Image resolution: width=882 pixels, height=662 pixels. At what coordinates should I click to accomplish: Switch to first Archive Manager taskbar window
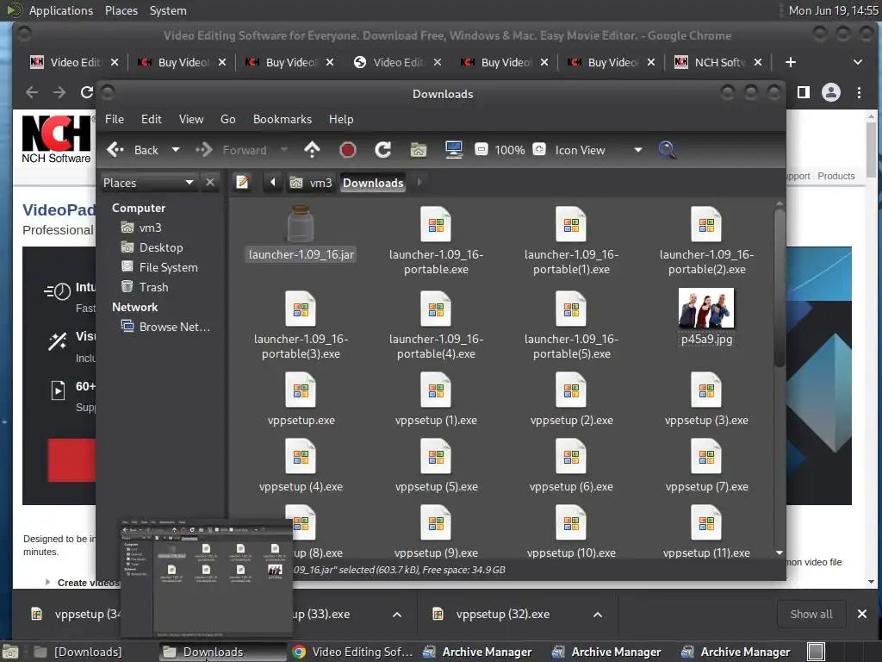[x=477, y=652]
